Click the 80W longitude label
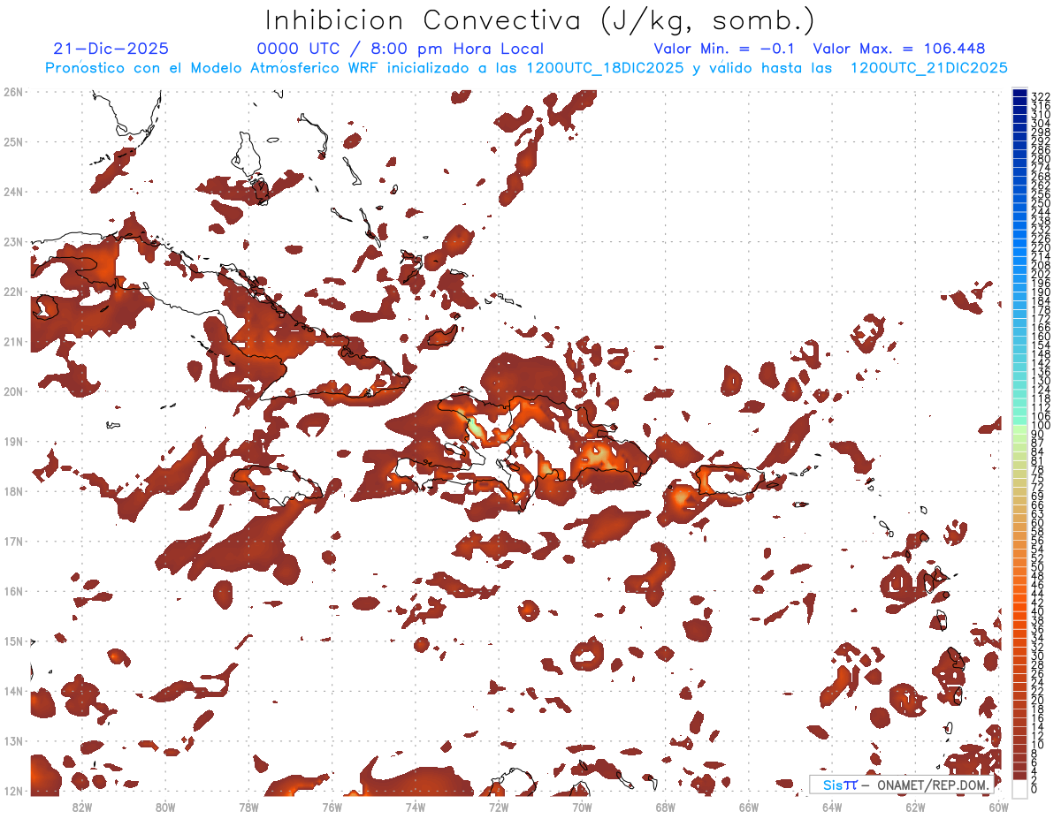The height and width of the screenshot is (819, 1061). [x=165, y=807]
